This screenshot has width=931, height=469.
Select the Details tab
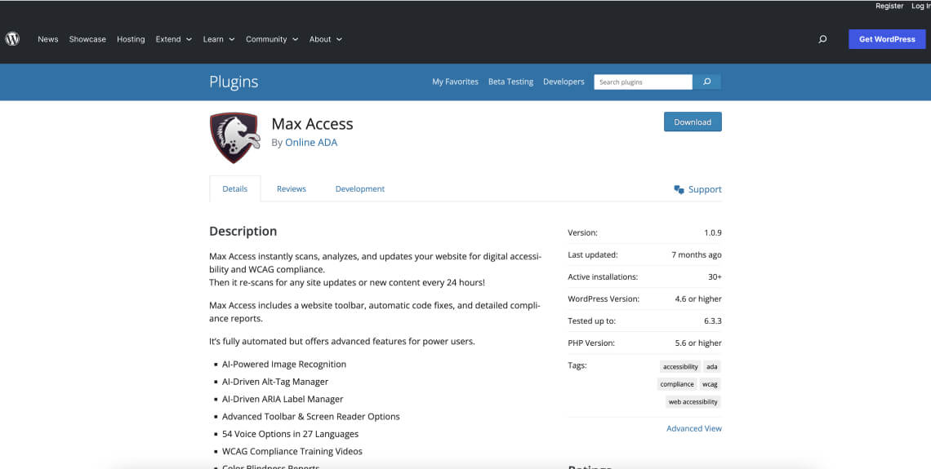234,188
